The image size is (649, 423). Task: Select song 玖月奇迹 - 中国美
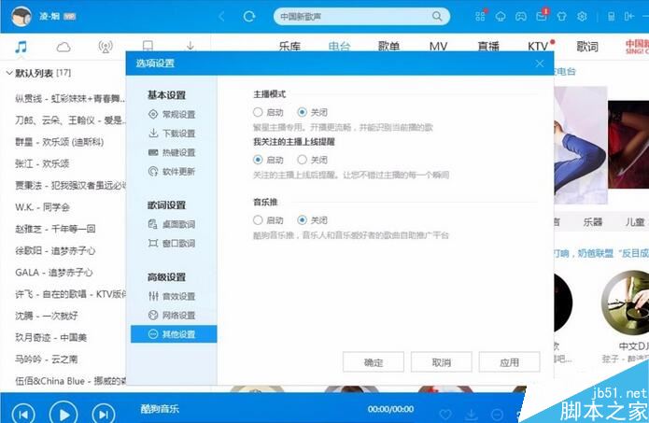pyautogui.click(x=51, y=337)
